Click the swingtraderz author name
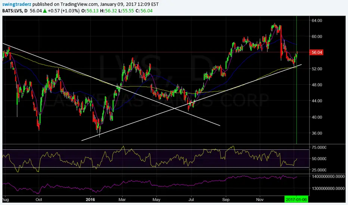348x205 pixels. click(x=17, y=4)
